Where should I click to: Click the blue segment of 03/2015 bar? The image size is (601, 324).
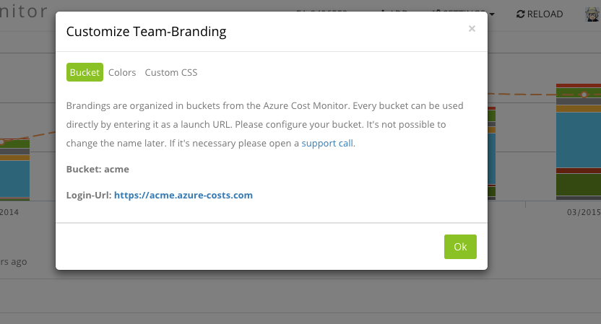578,139
